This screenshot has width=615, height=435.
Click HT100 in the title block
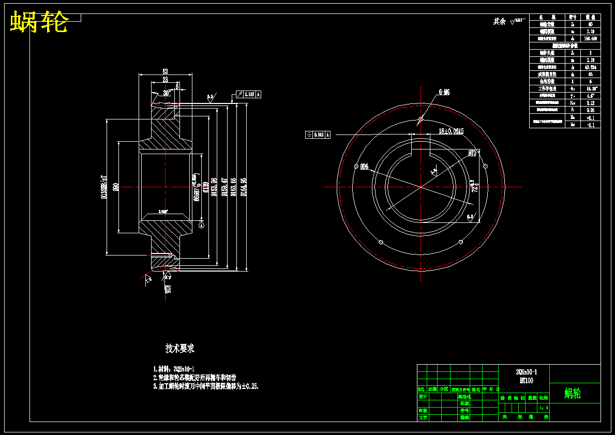pos(527,381)
